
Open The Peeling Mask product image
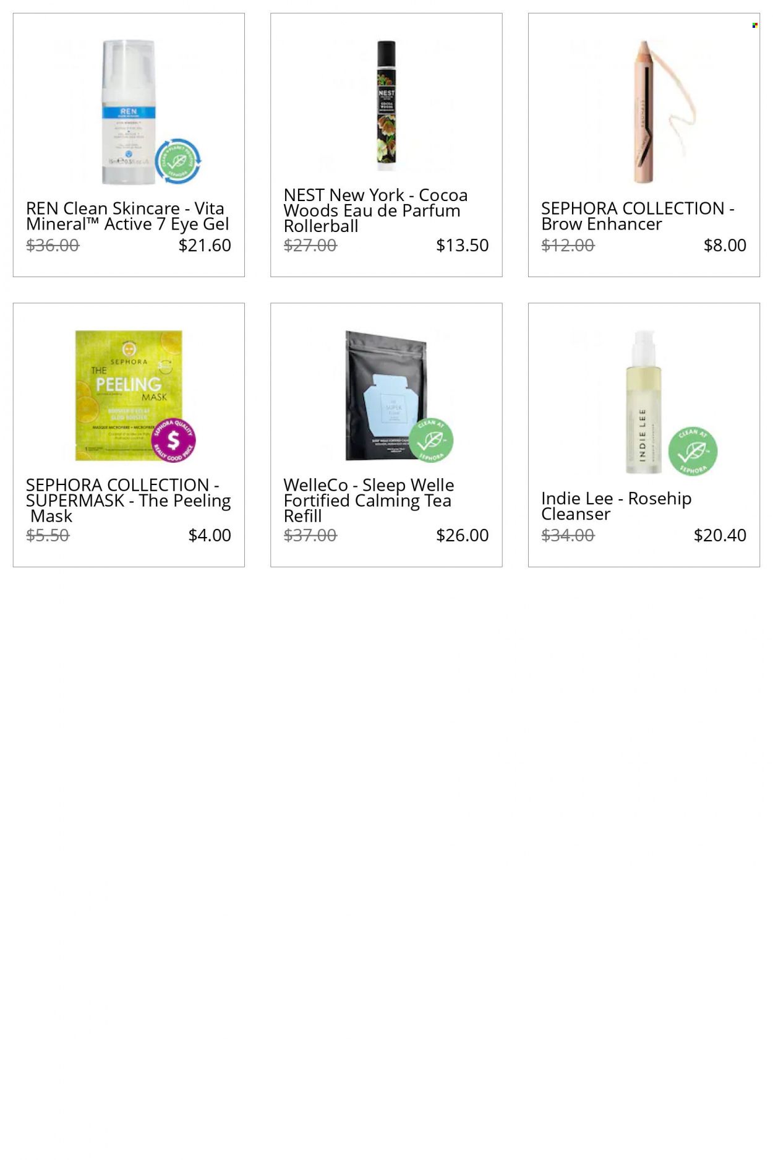[x=129, y=396]
